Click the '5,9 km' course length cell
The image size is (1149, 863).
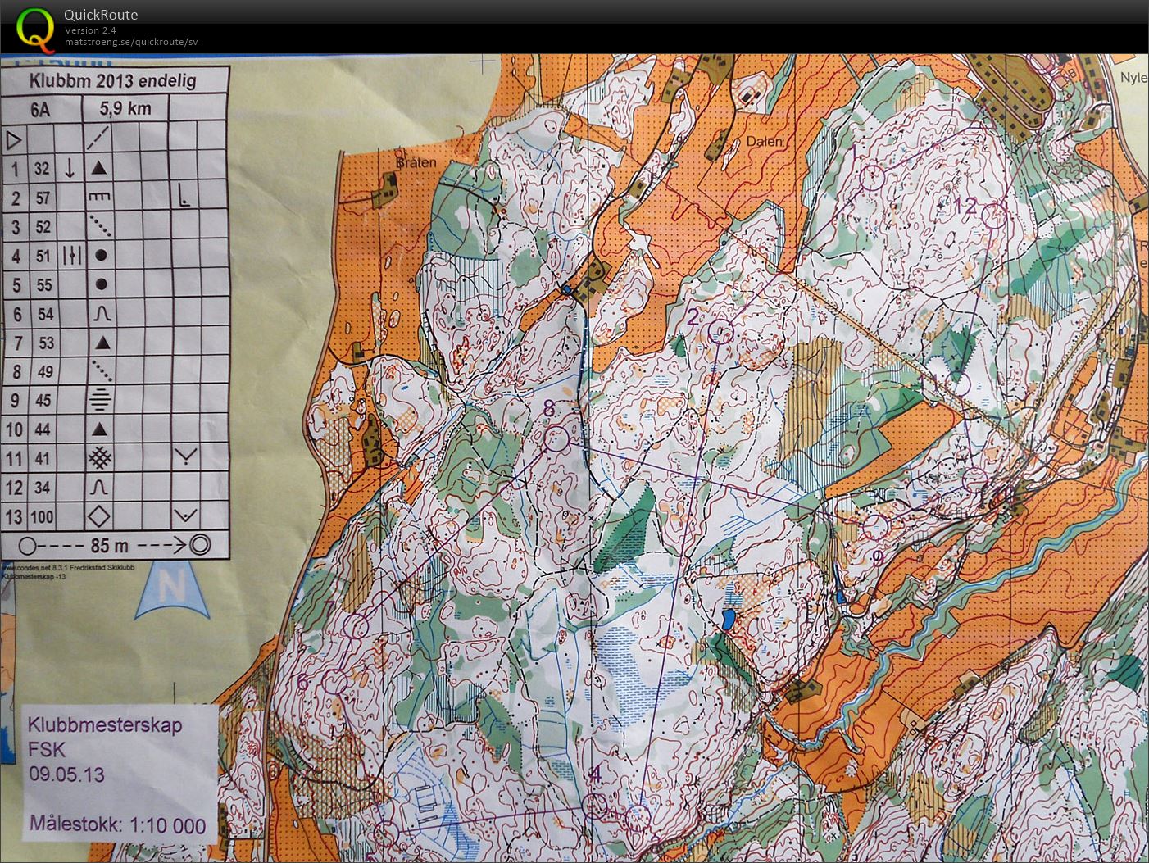125,108
